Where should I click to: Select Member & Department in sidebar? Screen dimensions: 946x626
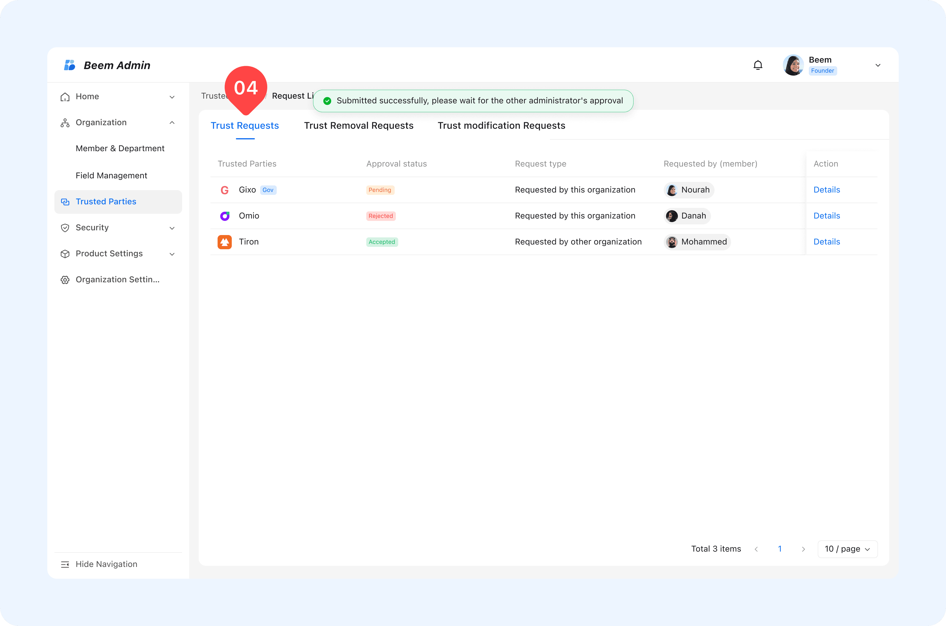[x=120, y=149]
